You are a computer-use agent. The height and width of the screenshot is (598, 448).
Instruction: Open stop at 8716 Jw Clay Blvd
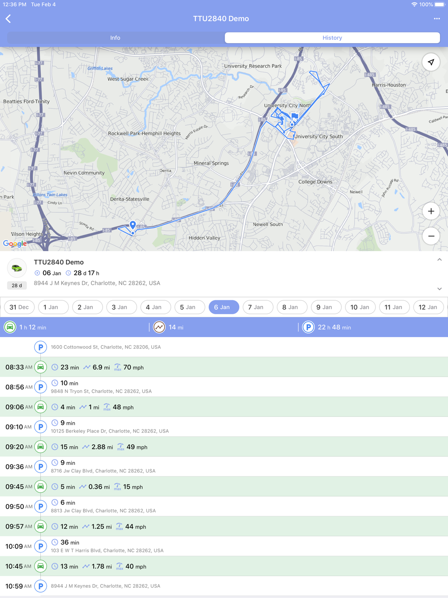tap(224, 467)
